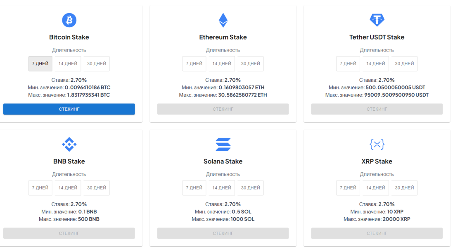Choose 30 ДНЕЙ for Solana Stake
The image size is (460, 249).
[251, 188]
